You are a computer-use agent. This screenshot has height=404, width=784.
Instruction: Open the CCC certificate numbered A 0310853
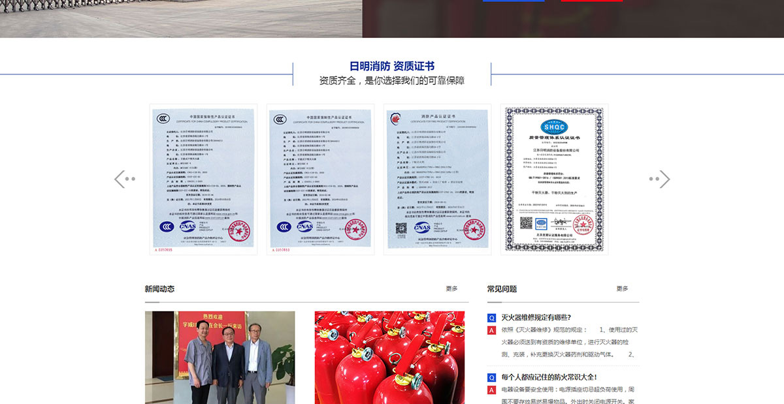320,179
